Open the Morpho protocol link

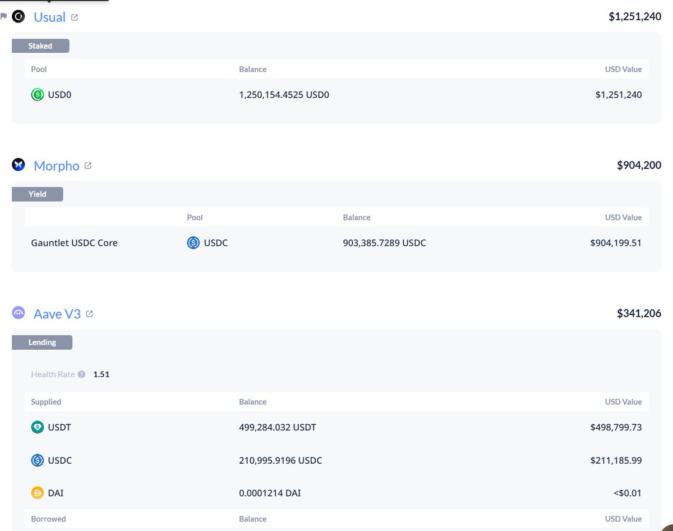click(x=57, y=166)
